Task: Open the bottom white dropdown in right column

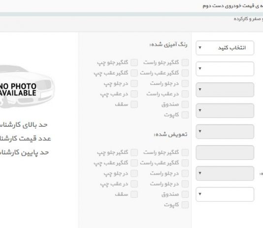Action: click(x=225, y=194)
